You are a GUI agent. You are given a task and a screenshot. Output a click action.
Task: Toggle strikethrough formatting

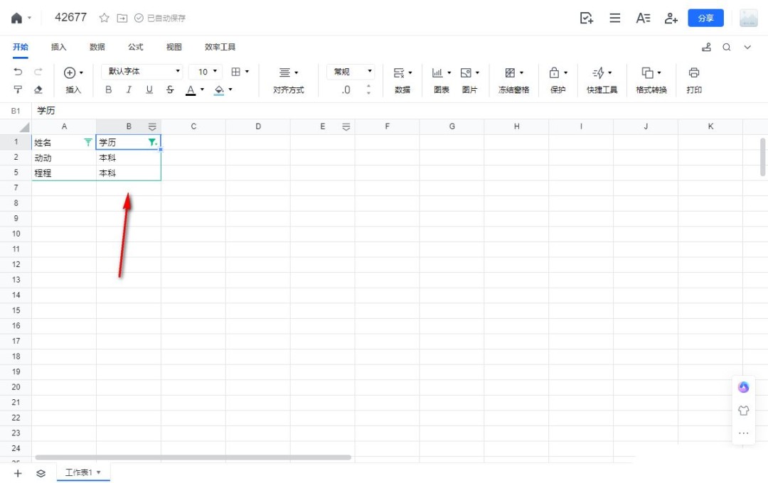coord(170,89)
